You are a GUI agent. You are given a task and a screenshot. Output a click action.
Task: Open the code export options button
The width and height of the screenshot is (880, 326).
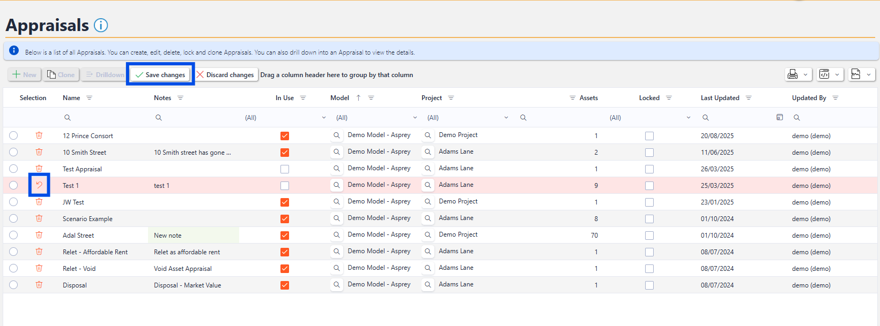click(x=830, y=74)
